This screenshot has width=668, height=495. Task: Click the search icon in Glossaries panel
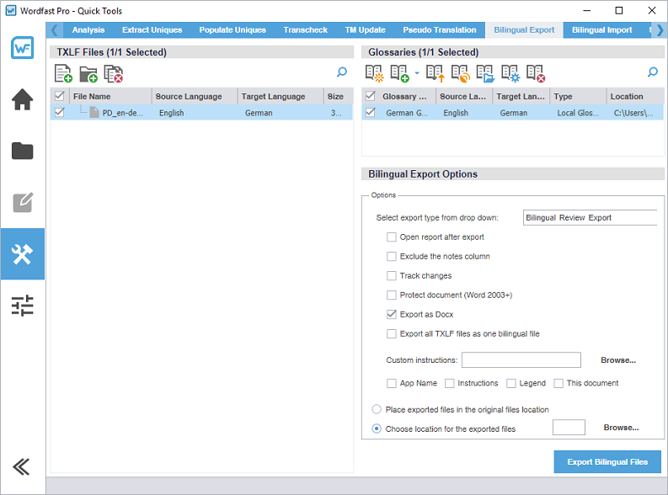653,73
